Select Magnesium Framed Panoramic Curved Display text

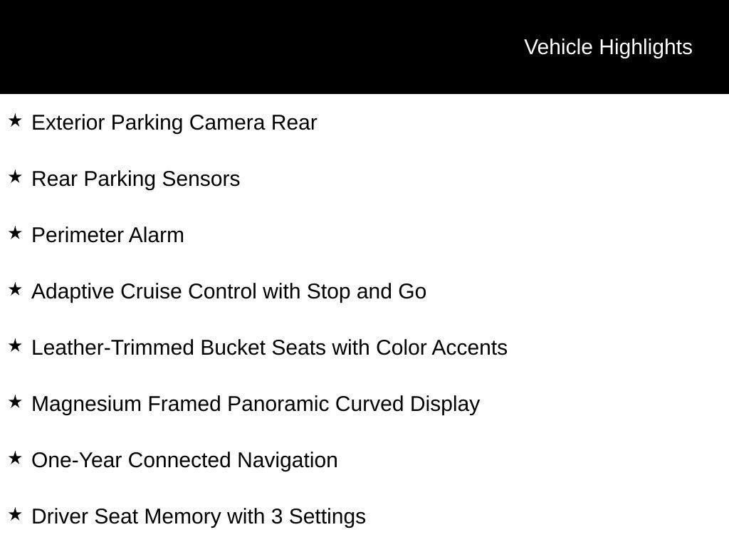click(x=256, y=404)
